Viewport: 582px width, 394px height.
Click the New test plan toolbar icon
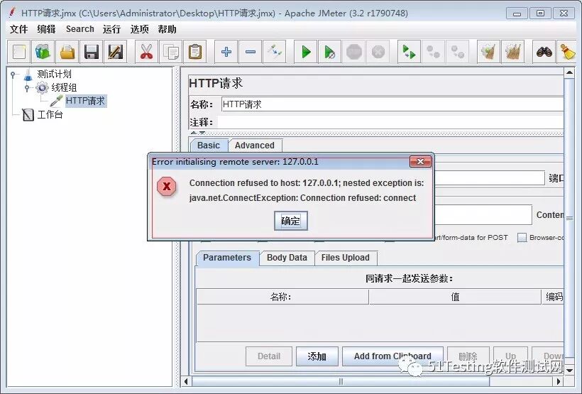(19, 52)
